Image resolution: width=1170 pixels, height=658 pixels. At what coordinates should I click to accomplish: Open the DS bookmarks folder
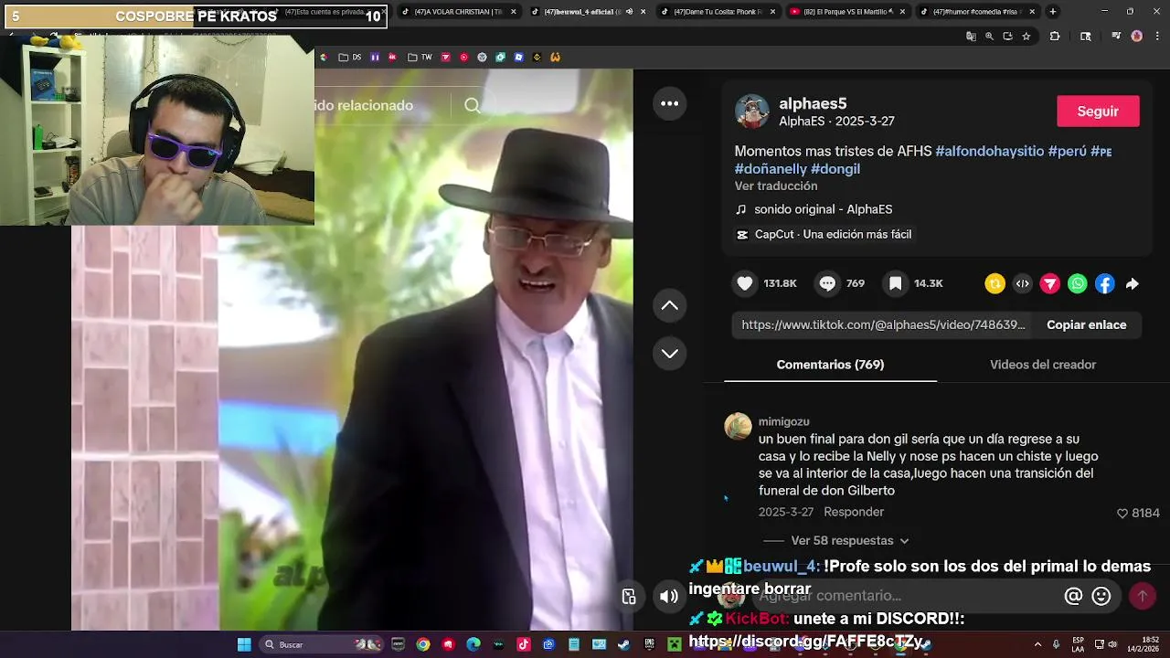point(350,57)
